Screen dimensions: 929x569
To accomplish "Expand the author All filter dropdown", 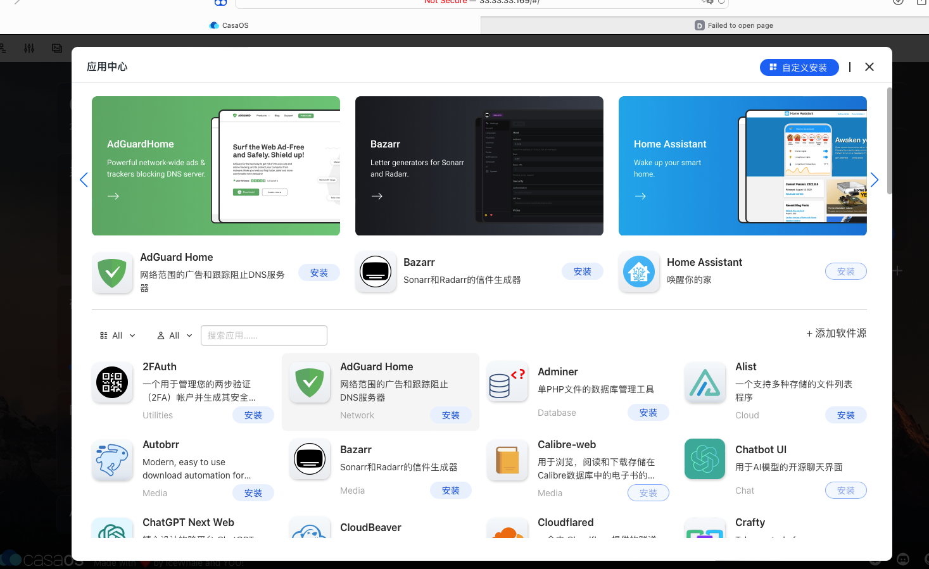I will pyautogui.click(x=175, y=335).
